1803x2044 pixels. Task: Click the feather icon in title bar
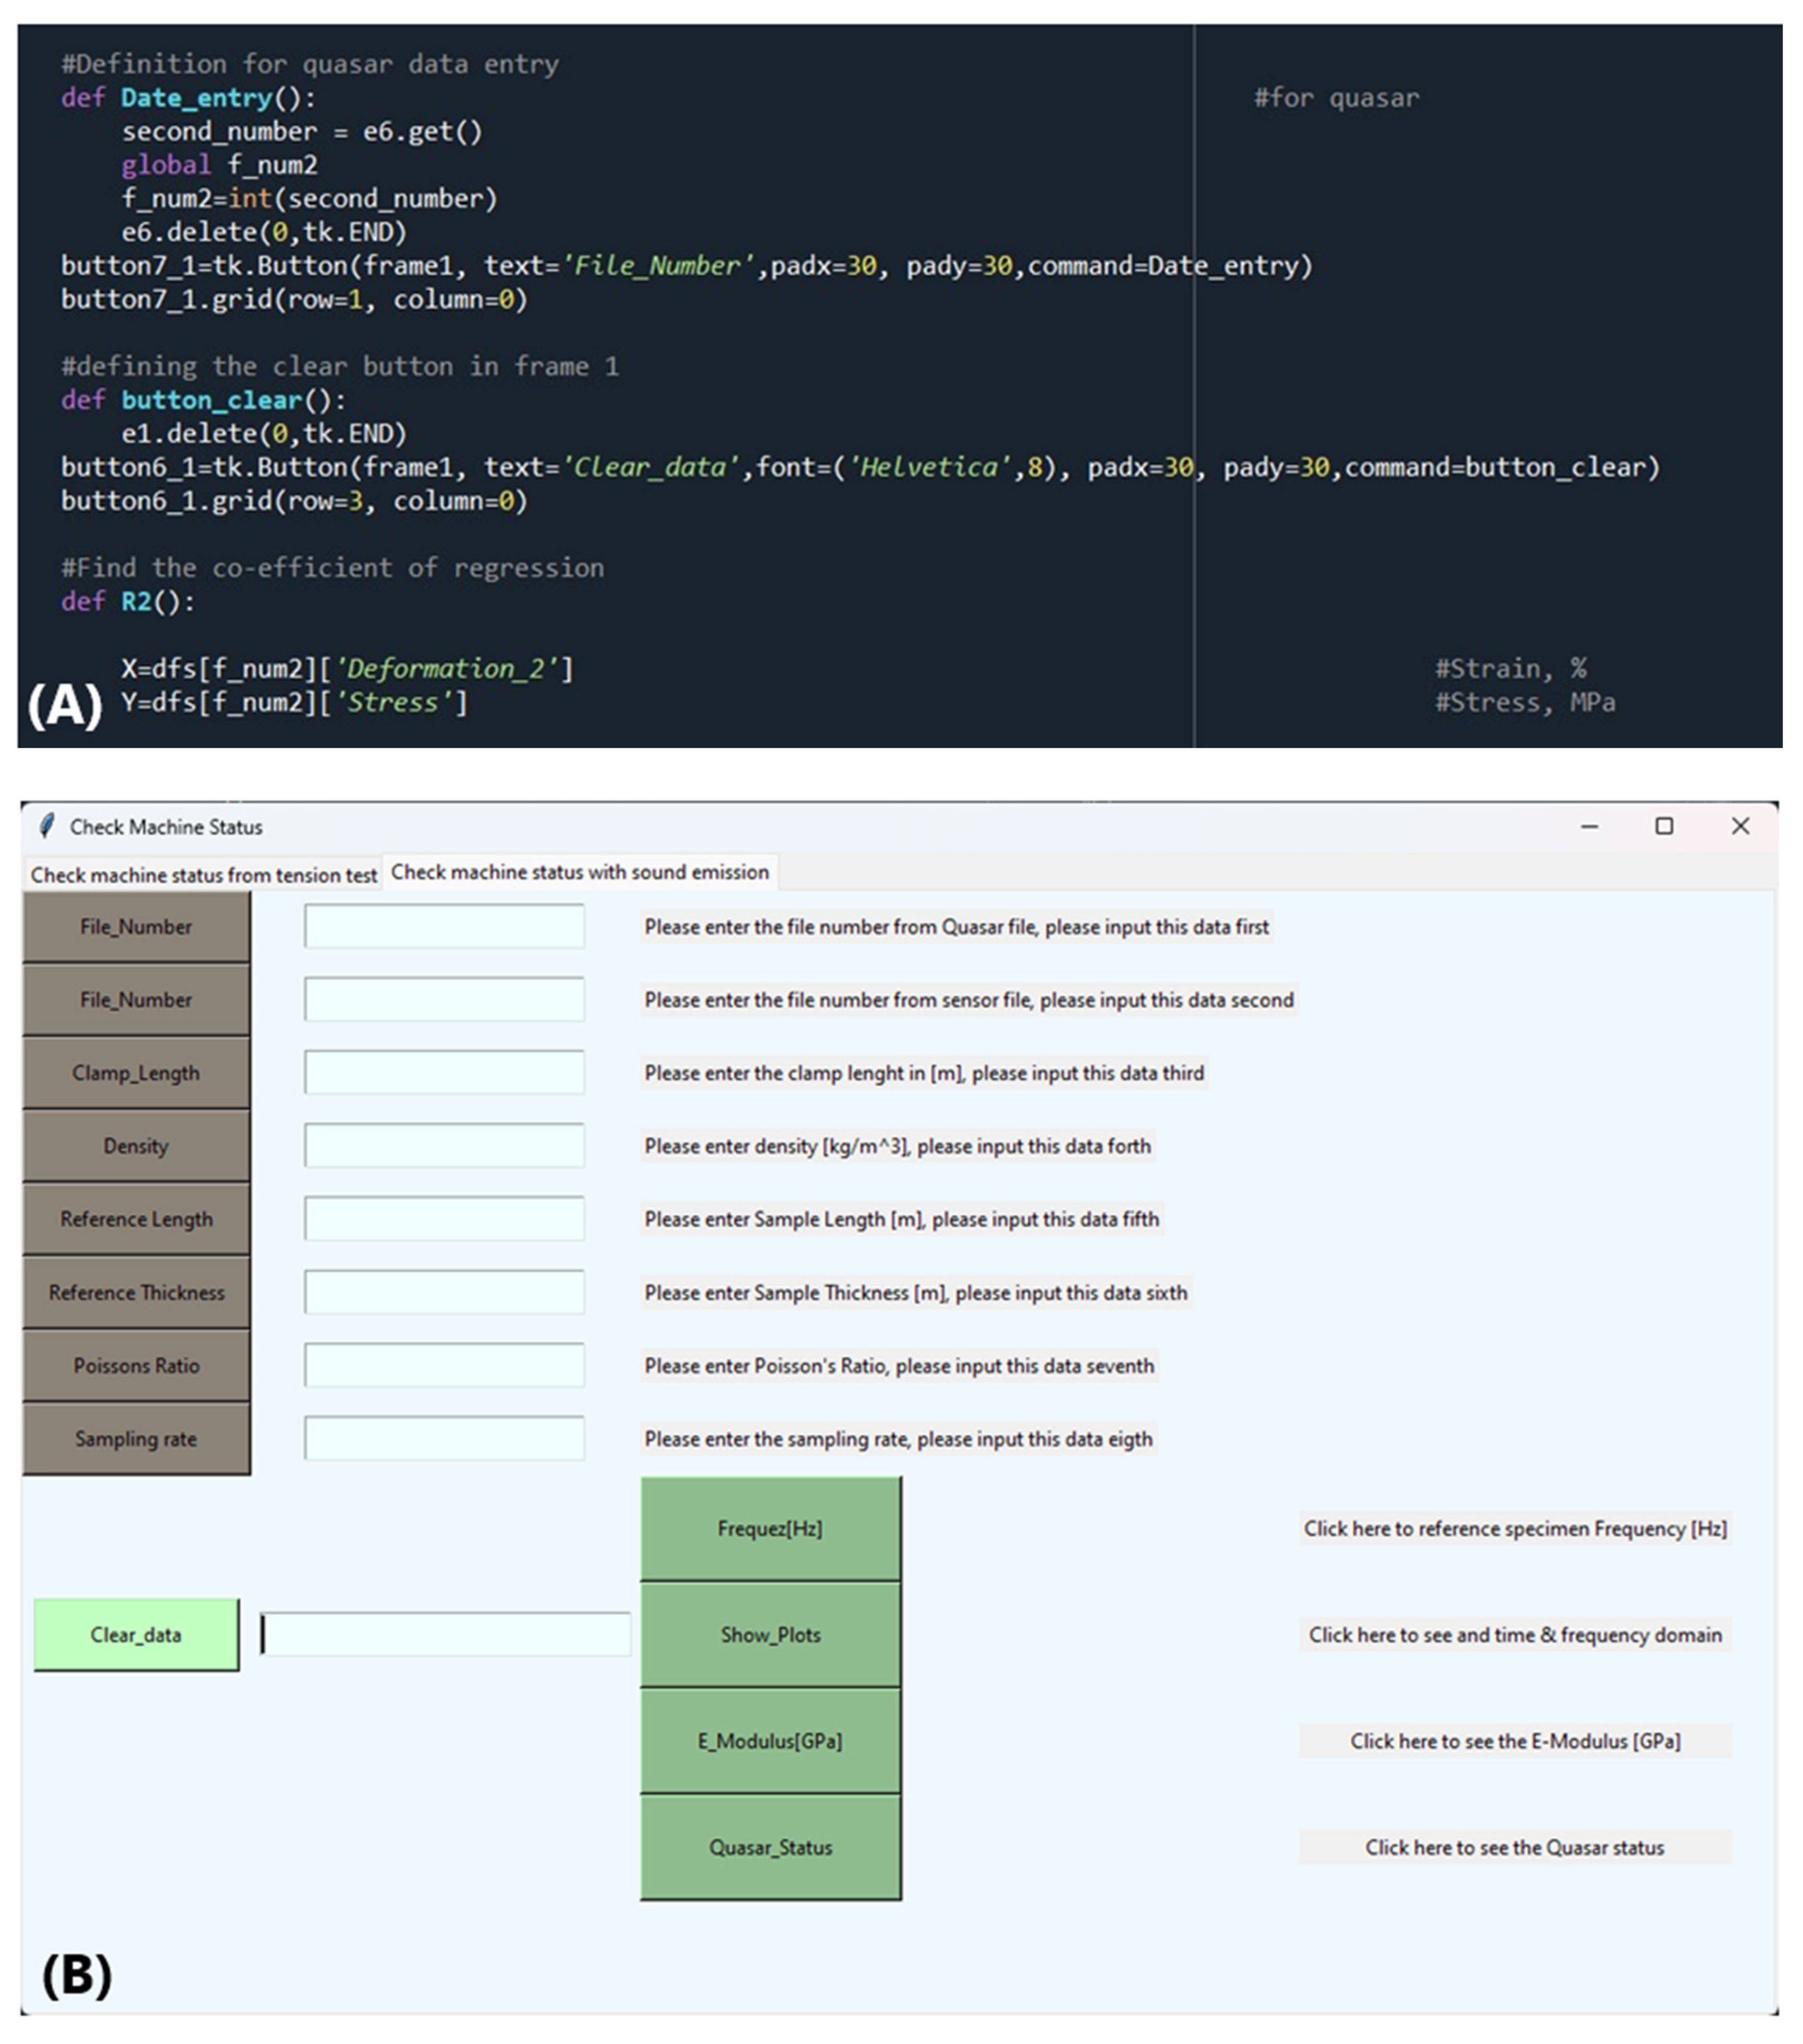46,826
